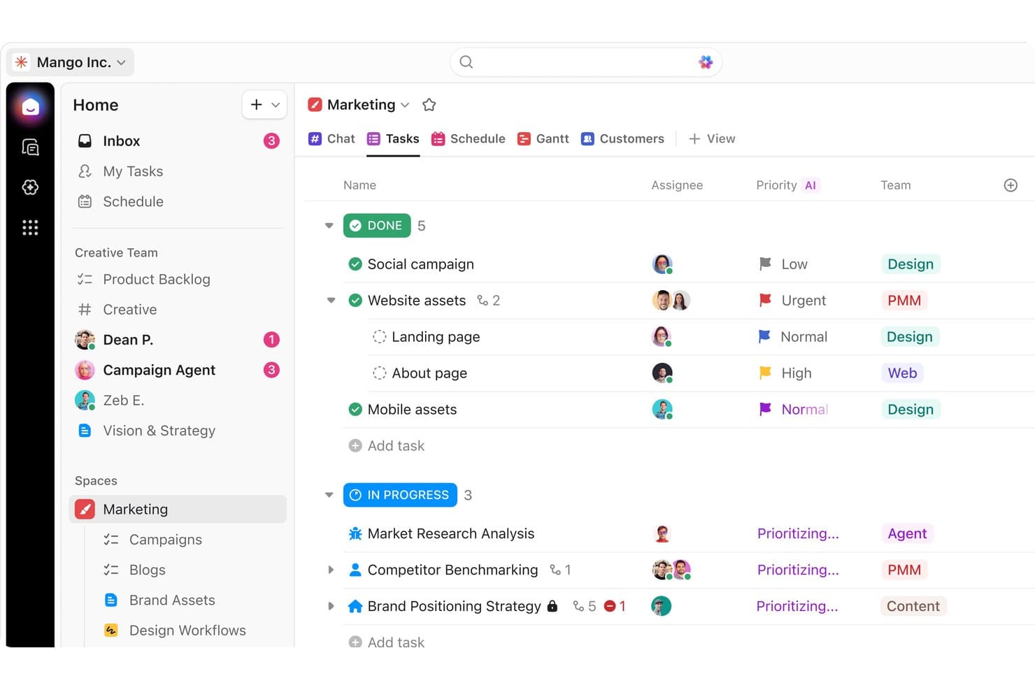This screenshot has height=690, width=1035.
Task: Click the AI sparkle icon in search bar
Action: point(706,62)
